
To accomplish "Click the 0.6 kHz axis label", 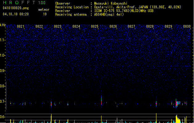I will (x=3, y=117).
